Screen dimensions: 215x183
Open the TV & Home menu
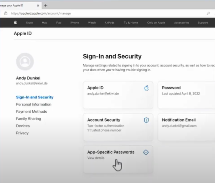[x=131, y=23]
